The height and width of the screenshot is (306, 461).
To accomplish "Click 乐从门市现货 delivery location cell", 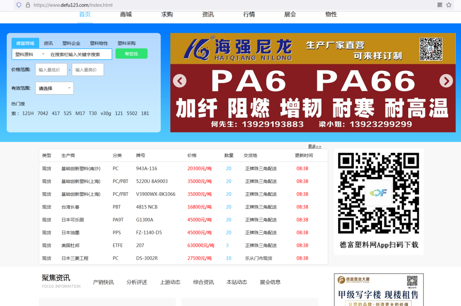I will tap(259, 258).
